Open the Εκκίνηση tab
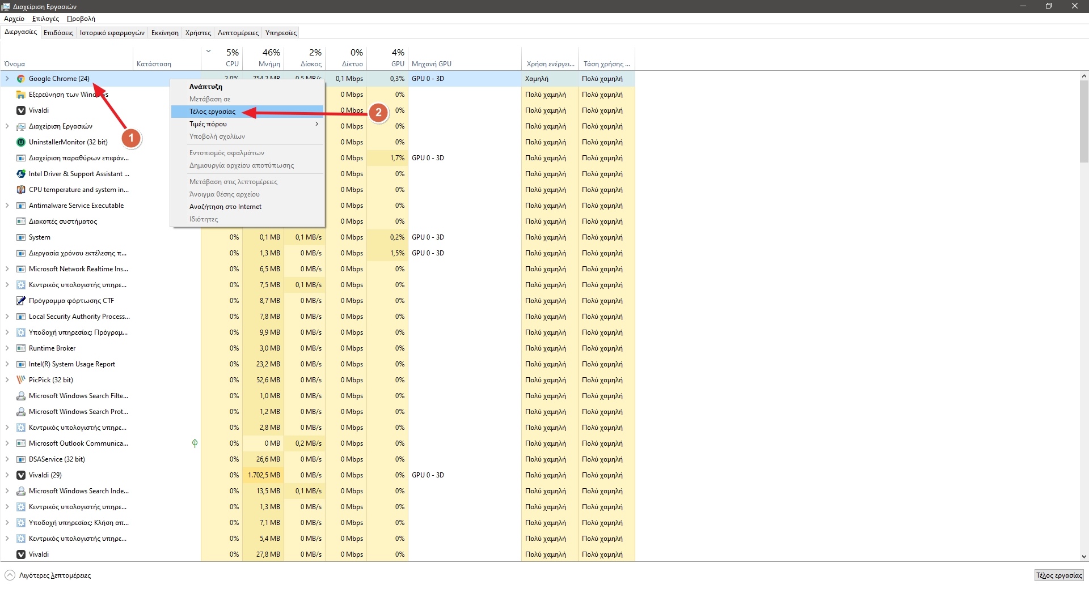The height and width of the screenshot is (589, 1089). tap(164, 33)
